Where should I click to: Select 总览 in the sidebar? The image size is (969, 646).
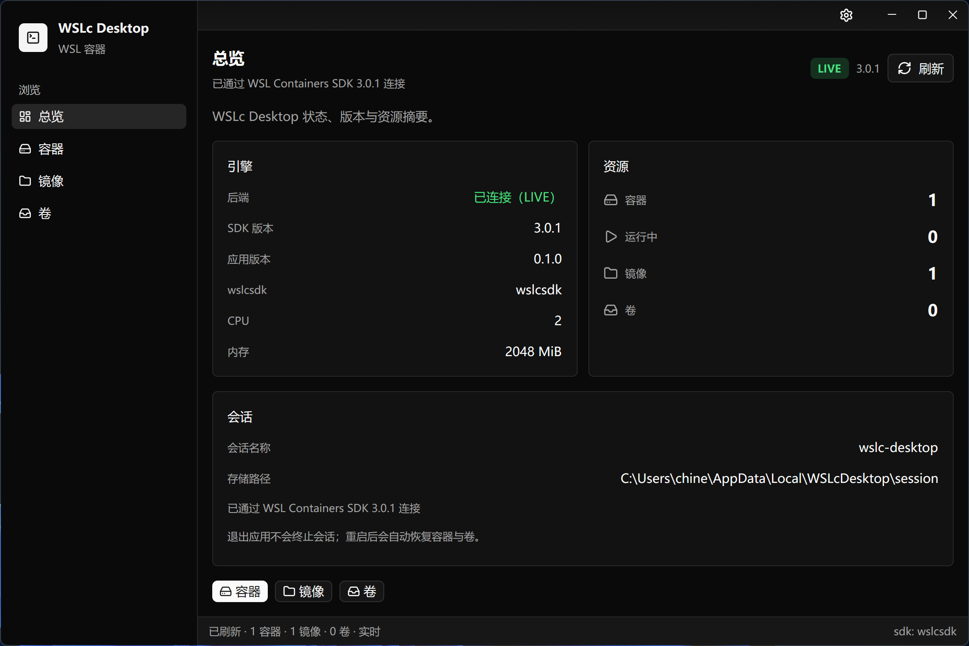[99, 116]
